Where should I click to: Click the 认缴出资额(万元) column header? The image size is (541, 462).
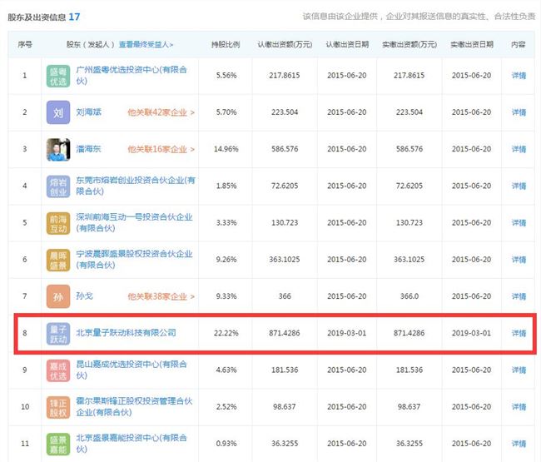(285, 44)
